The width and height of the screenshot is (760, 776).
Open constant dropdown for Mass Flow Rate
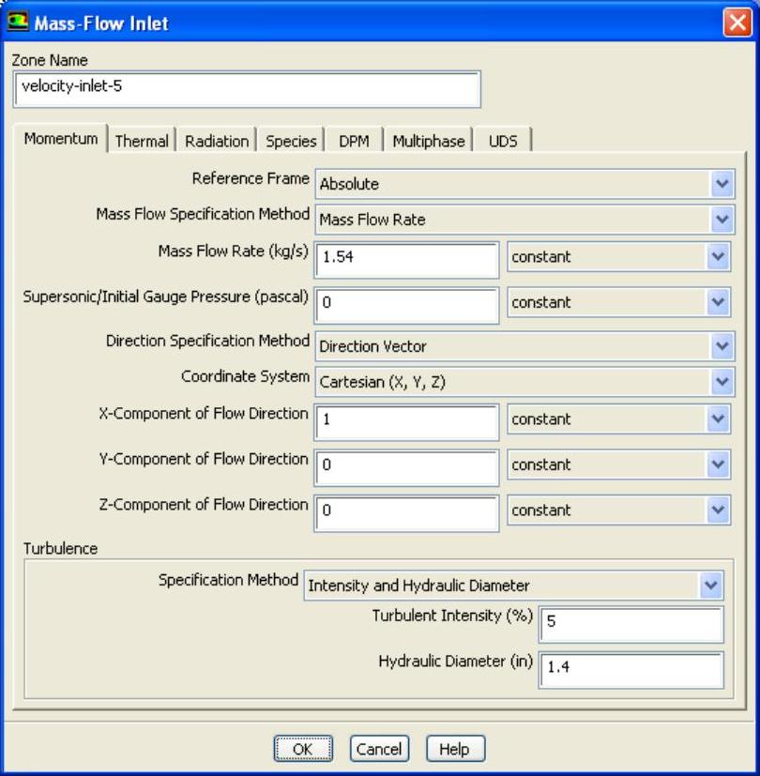(718, 256)
